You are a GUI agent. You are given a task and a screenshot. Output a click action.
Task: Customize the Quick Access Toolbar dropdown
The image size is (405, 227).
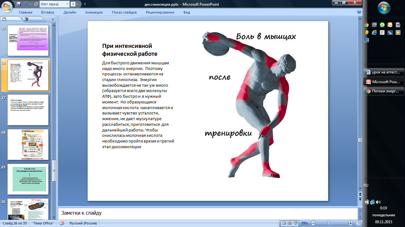pyautogui.click(x=85, y=4)
